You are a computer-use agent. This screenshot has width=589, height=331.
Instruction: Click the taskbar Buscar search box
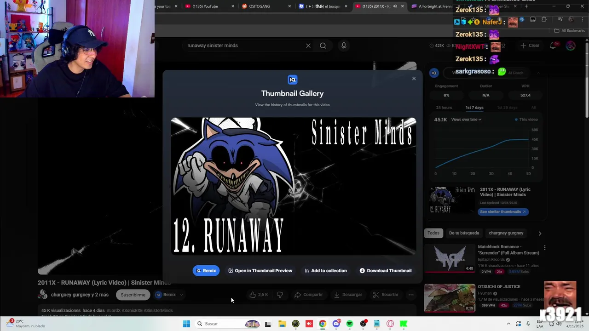pyautogui.click(x=228, y=324)
